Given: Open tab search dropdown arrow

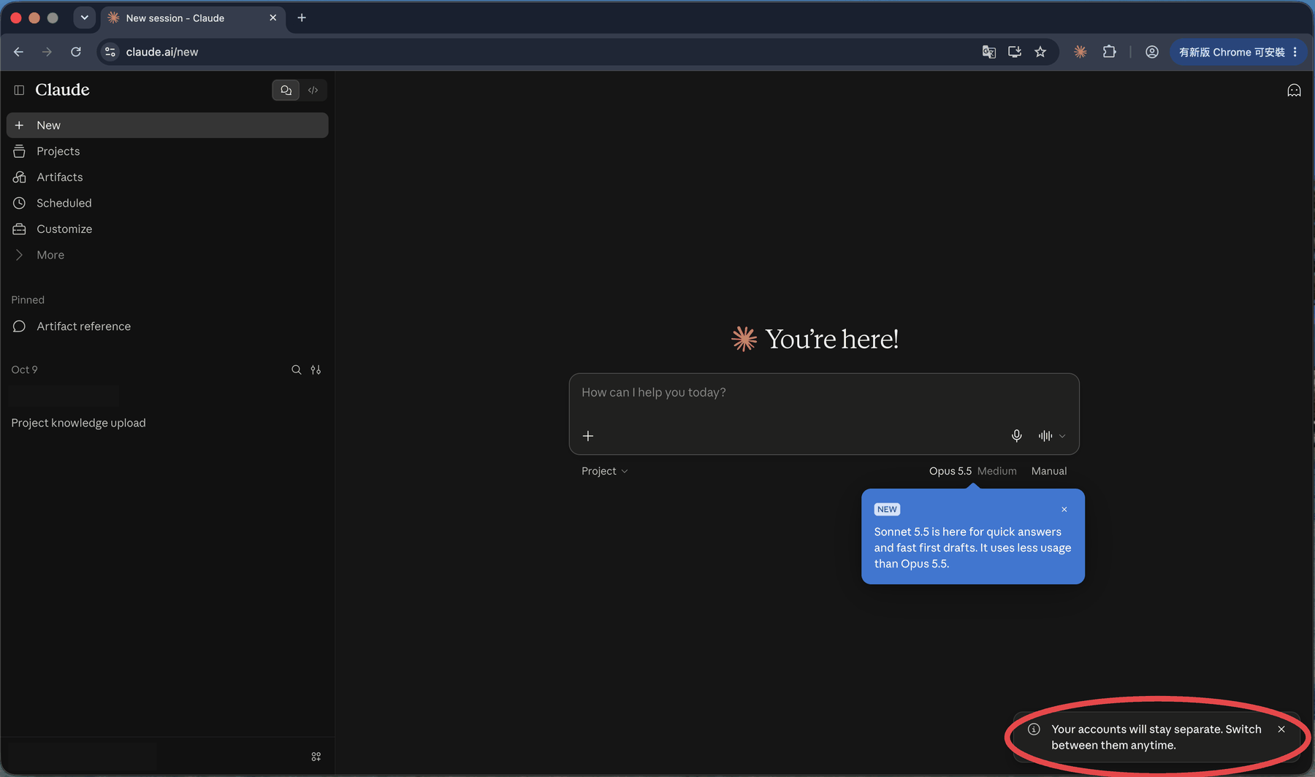Looking at the screenshot, I should (x=84, y=18).
